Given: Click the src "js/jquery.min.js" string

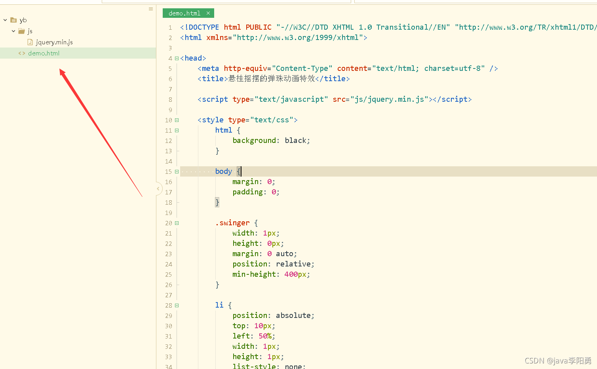Looking at the screenshot, I should pos(390,99).
